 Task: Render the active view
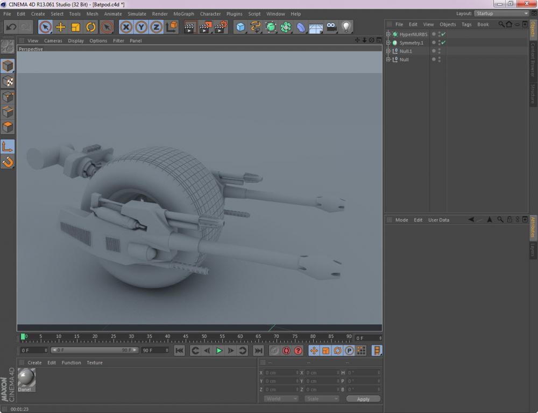pyautogui.click(x=189, y=27)
